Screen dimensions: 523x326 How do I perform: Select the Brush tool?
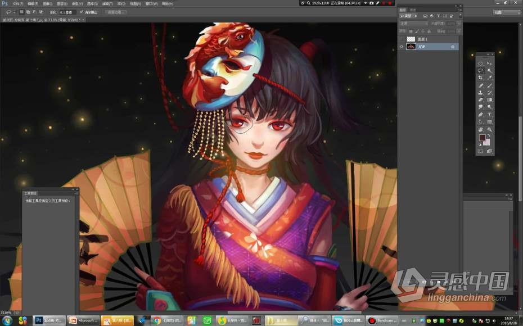pos(489,85)
